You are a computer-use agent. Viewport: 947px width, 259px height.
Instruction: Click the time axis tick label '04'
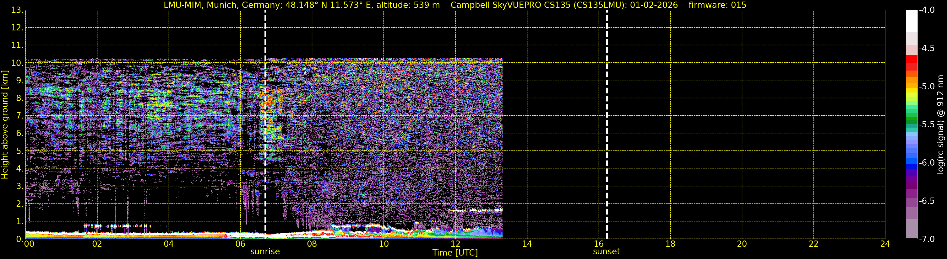click(169, 244)
